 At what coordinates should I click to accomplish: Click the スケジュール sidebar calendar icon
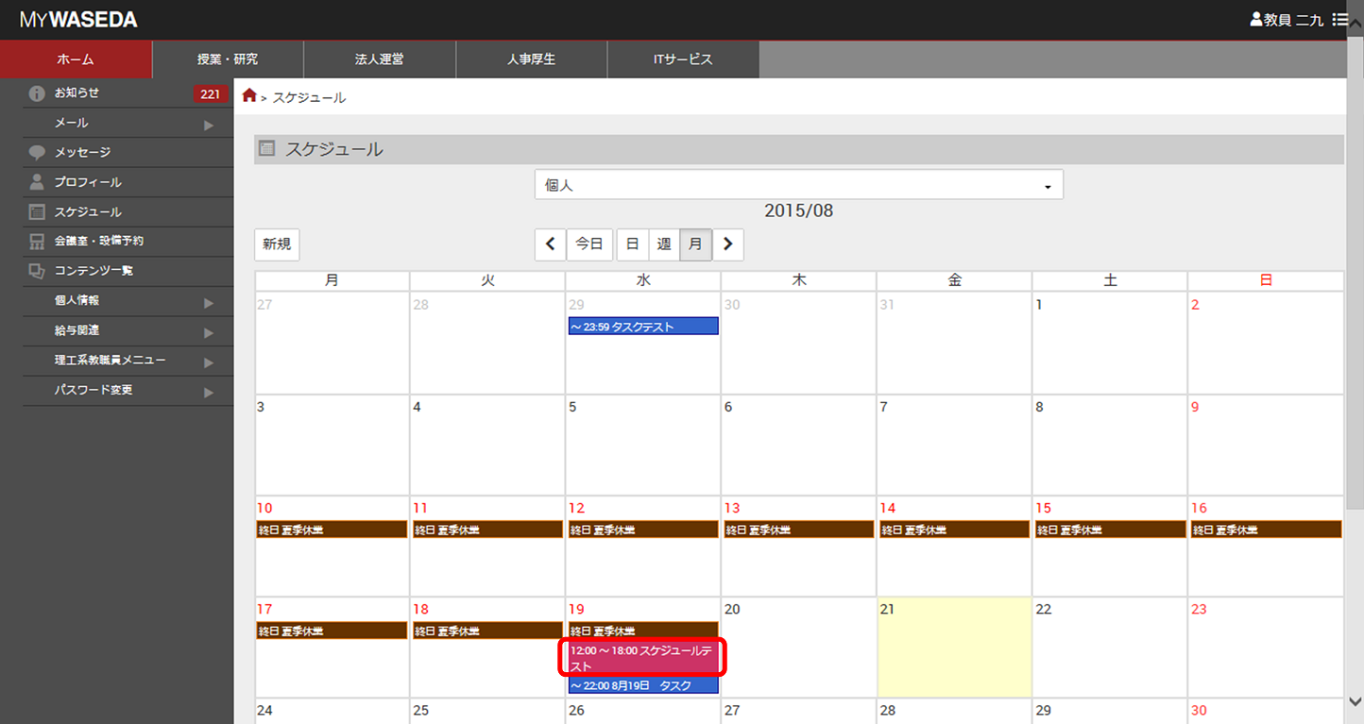(37, 212)
